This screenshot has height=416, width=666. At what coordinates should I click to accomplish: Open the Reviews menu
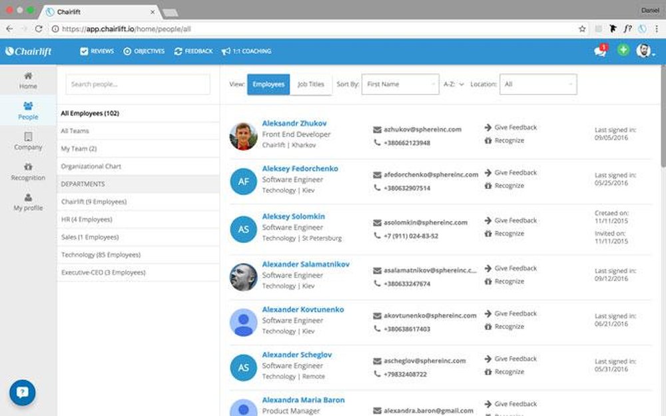[x=97, y=51]
